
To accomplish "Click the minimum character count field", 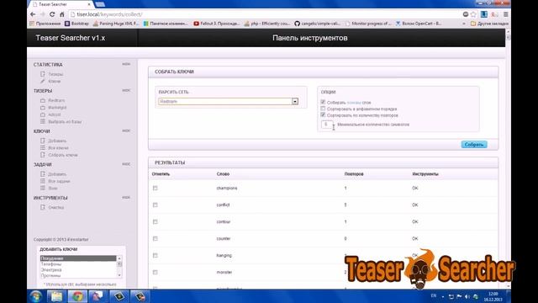I will (327, 125).
